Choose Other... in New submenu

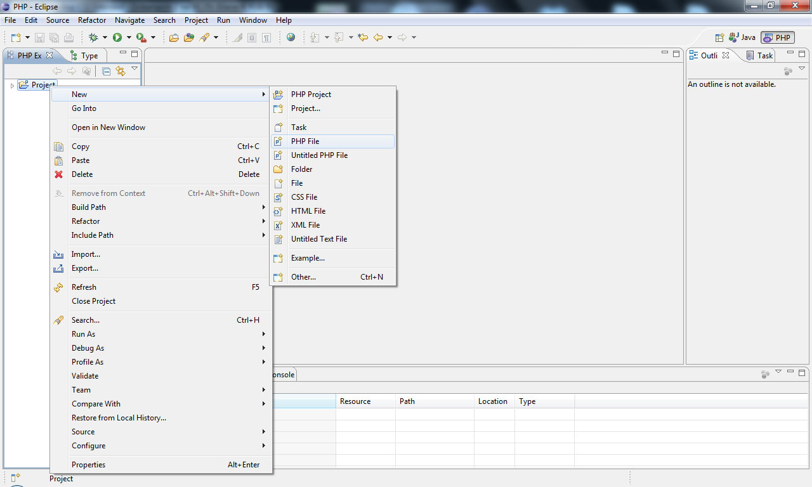[333, 277]
